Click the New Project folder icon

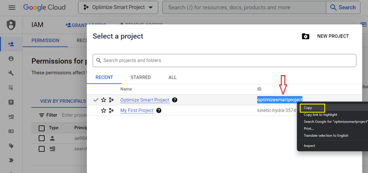[305, 36]
